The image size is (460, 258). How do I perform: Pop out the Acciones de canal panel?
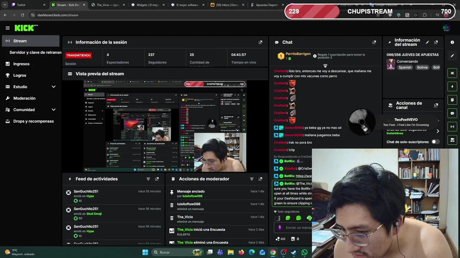point(436,105)
